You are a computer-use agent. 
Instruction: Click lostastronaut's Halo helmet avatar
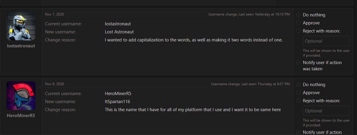pyautogui.click(x=21, y=26)
